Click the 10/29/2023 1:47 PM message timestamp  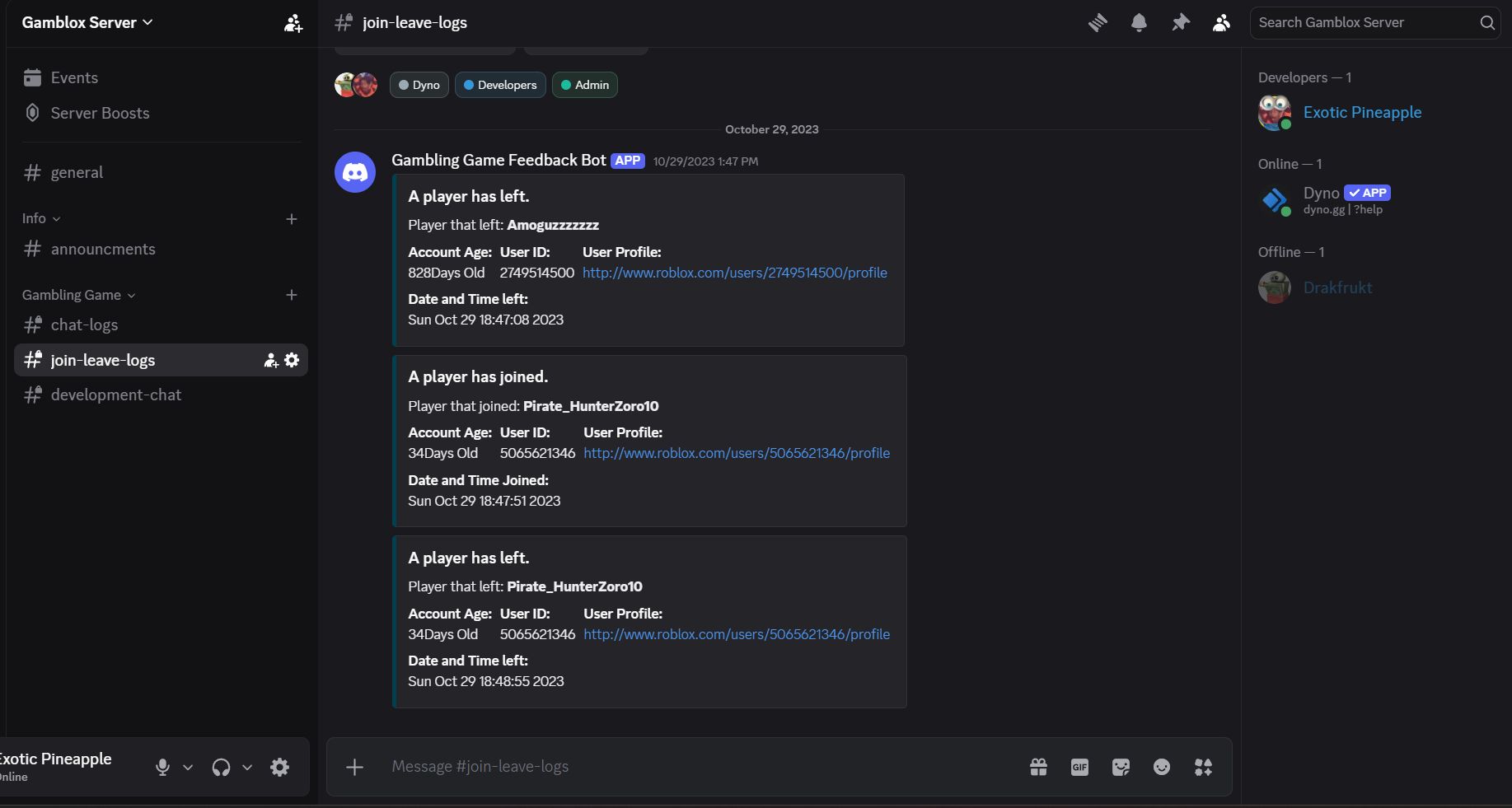705,161
